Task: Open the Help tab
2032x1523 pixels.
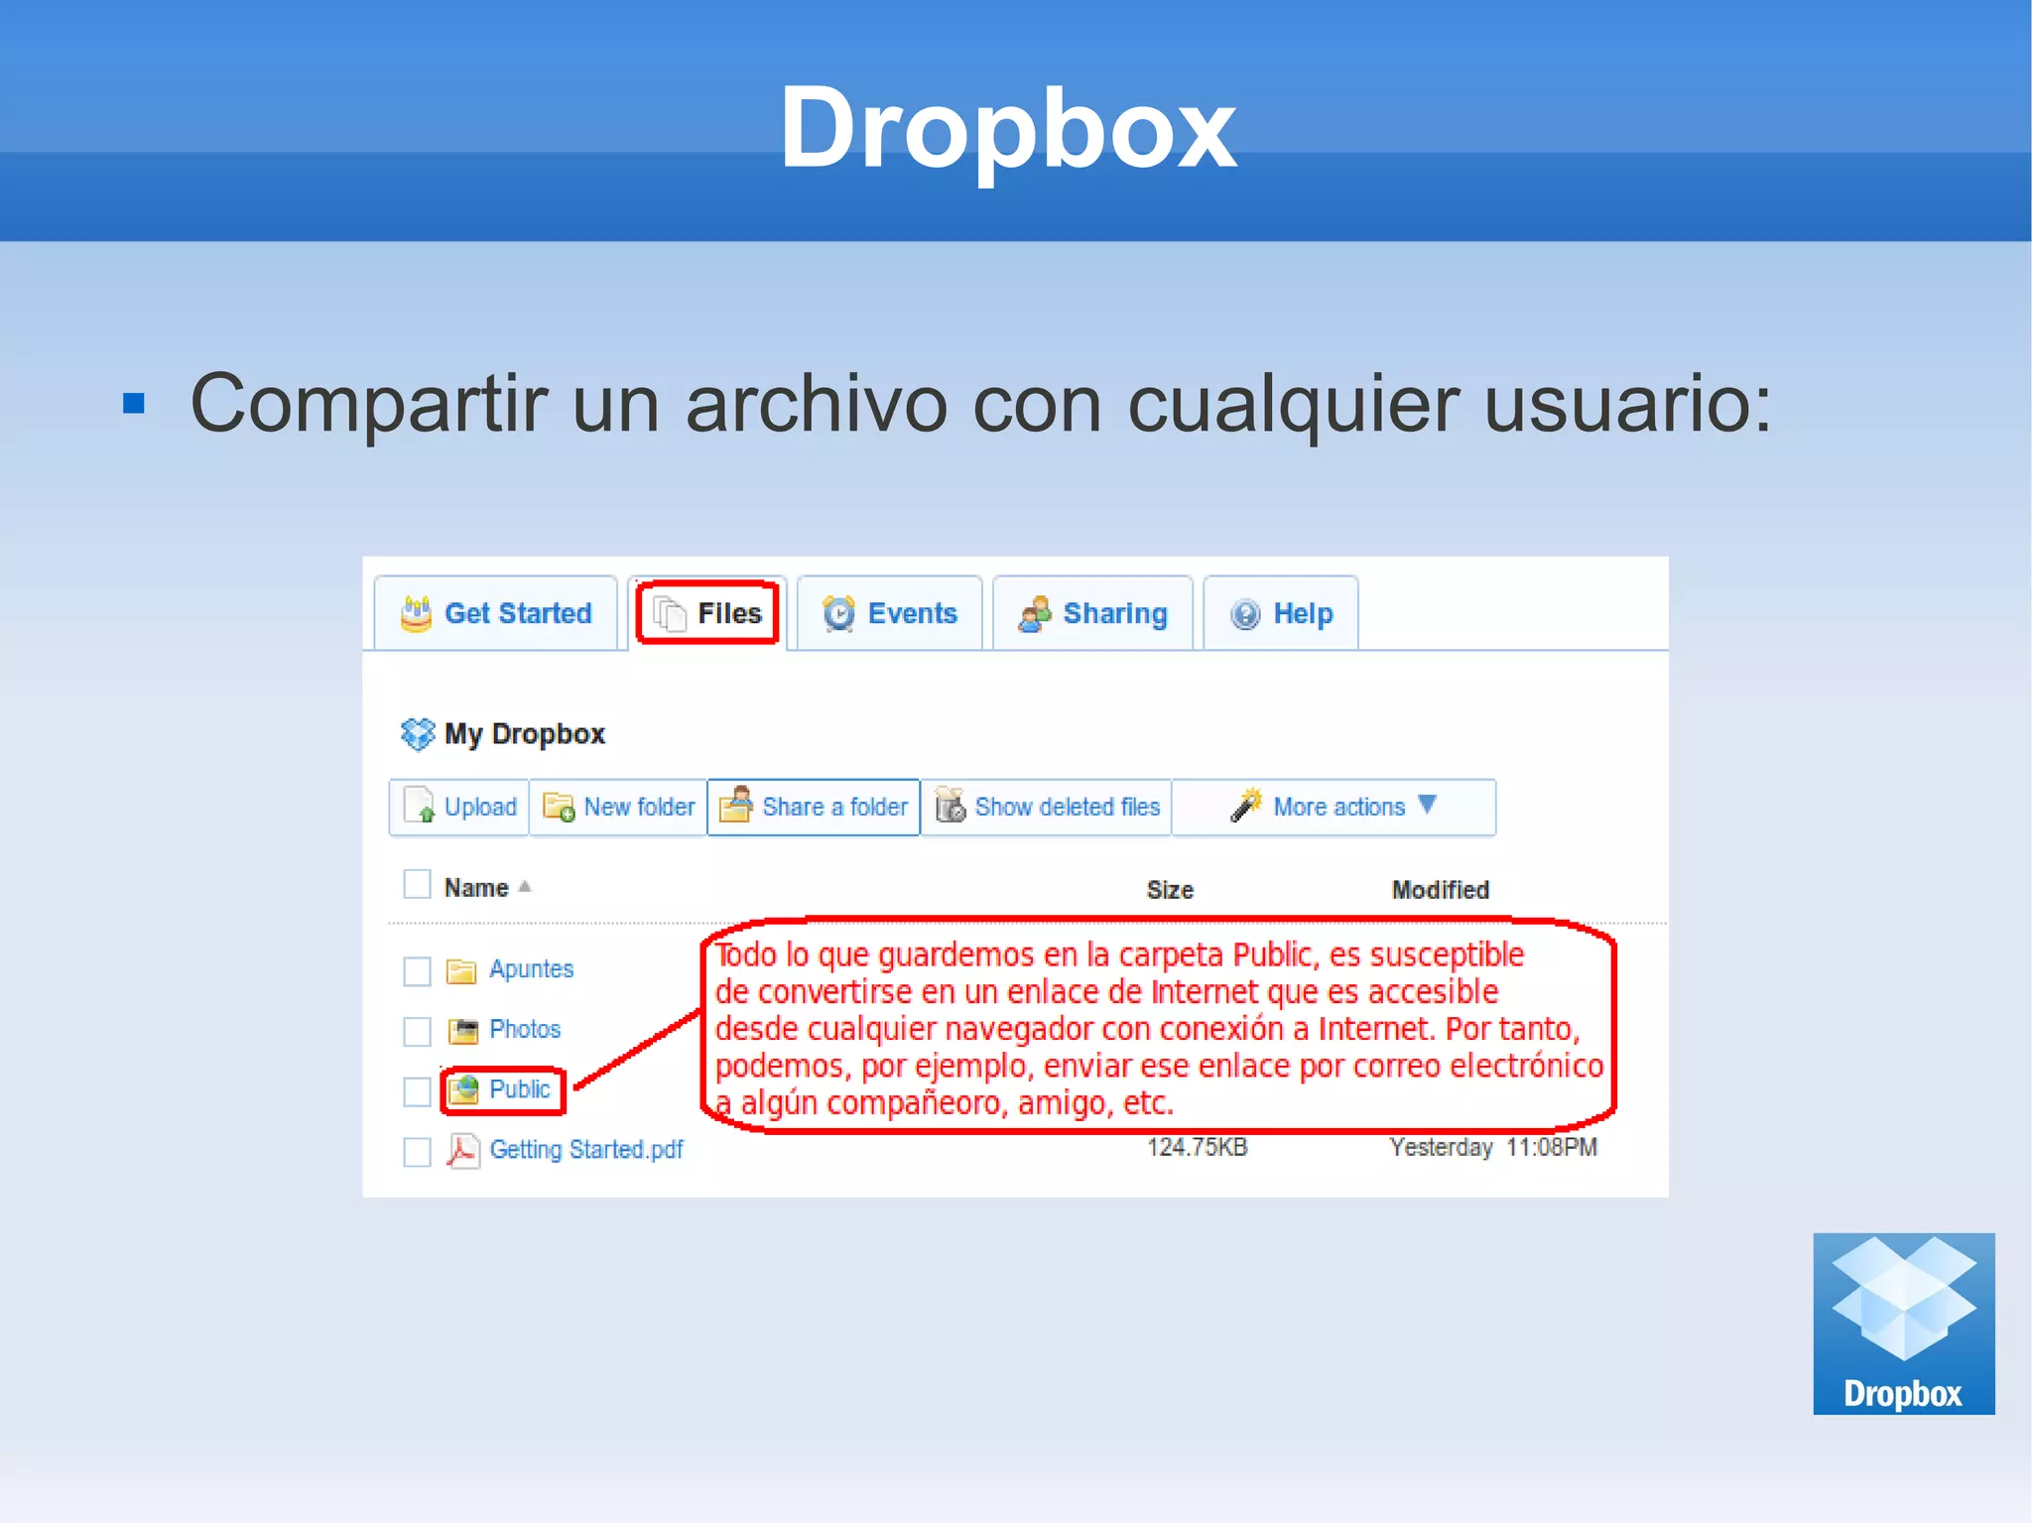Action: click(x=1280, y=613)
